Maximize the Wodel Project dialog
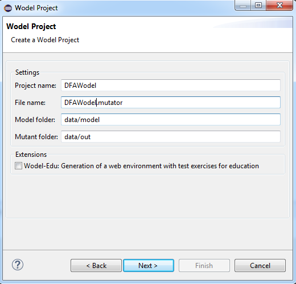 click(258, 5)
